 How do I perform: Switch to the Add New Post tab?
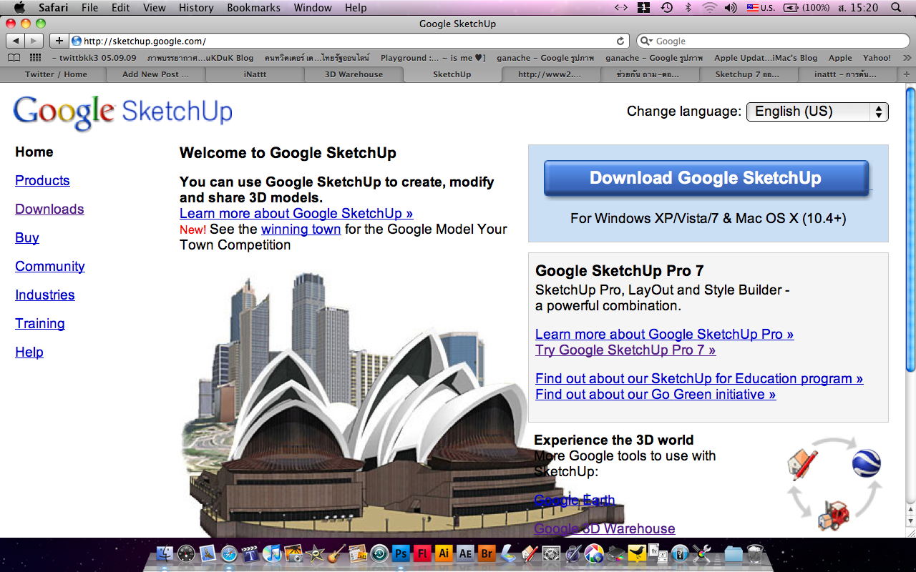coord(155,74)
